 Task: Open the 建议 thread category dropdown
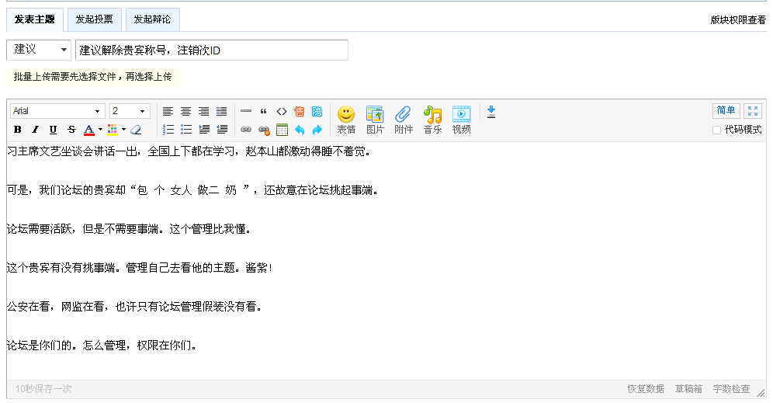(39, 50)
